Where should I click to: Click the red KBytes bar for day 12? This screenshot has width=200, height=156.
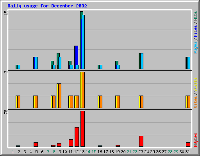pos(77,137)
